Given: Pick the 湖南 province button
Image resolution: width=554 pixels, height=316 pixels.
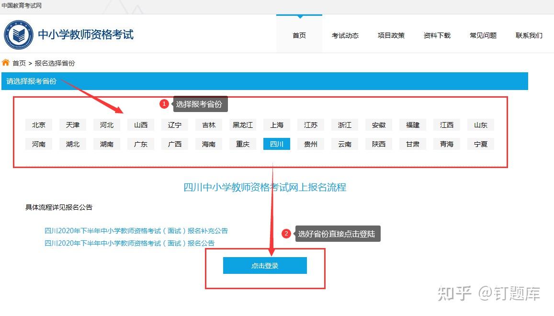Looking at the screenshot, I should pos(107,144).
